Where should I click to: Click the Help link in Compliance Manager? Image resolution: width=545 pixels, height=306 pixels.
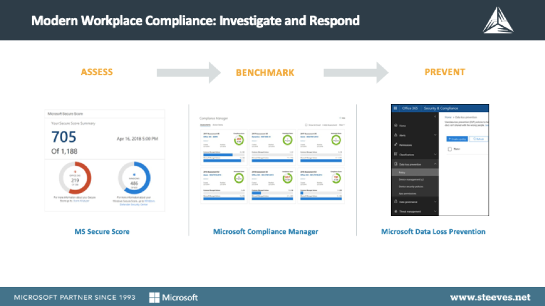click(x=342, y=118)
